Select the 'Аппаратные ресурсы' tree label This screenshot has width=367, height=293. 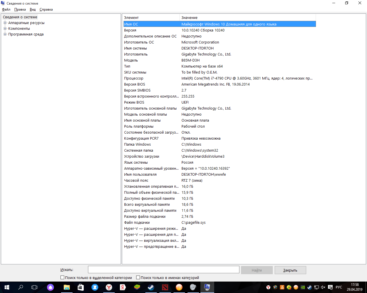26,23
